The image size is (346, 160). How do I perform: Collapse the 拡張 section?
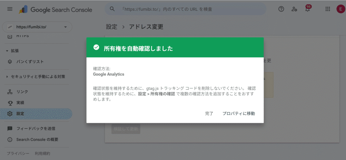tap(13, 51)
